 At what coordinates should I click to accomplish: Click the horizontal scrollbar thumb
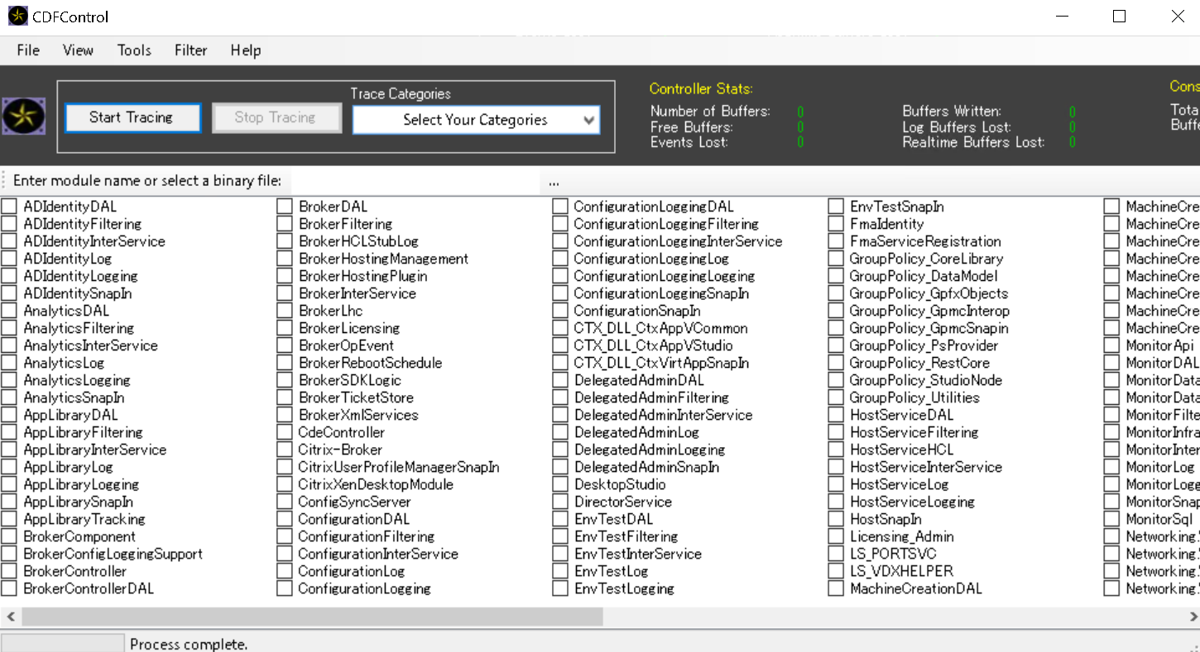tap(313, 616)
